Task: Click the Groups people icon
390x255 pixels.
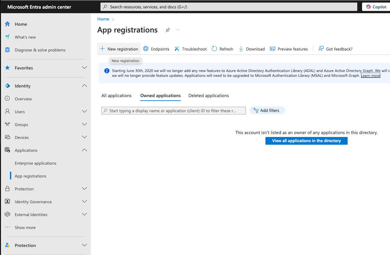Action: coord(7,124)
